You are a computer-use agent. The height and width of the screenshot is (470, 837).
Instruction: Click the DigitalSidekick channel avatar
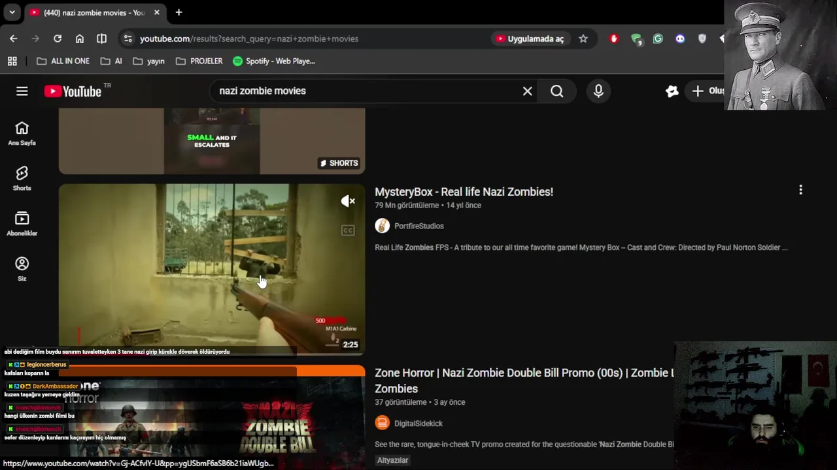(x=383, y=423)
